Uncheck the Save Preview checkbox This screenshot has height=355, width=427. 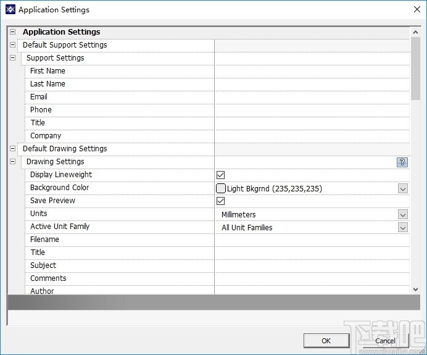point(220,201)
